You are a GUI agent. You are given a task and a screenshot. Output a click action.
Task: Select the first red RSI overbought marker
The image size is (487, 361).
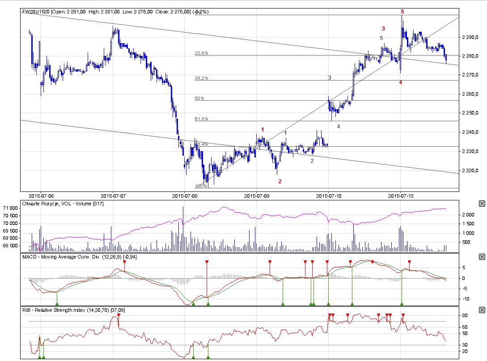coord(119,315)
